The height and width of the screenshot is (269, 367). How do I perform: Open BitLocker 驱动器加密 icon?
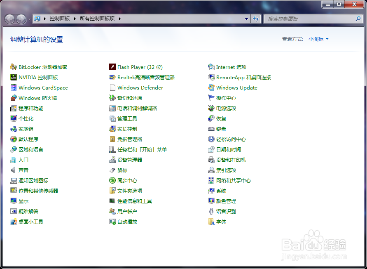coord(14,67)
